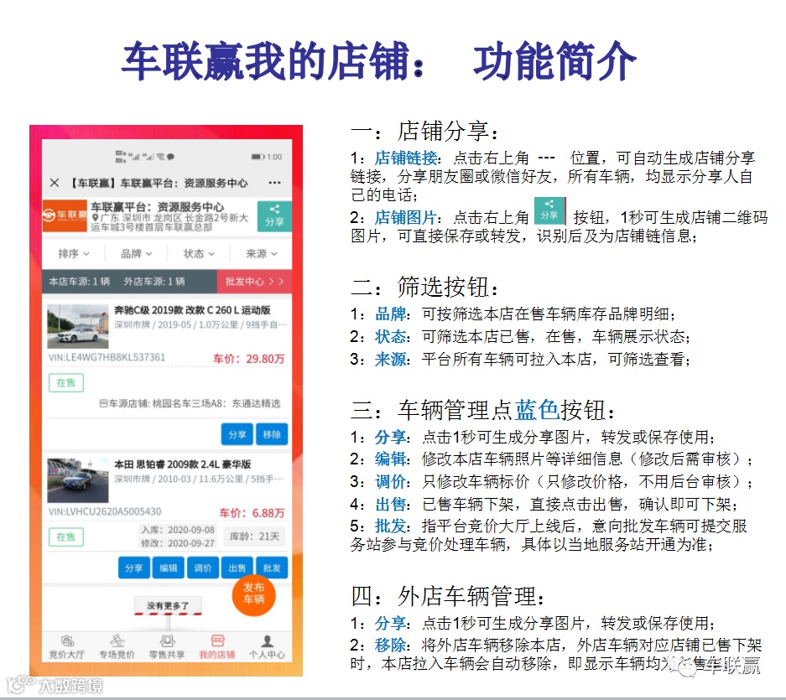Click 出售 to mark the Honda sold
Image resolution: width=786 pixels, height=700 pixels.
pyautogui.click(x=237, y=568)
